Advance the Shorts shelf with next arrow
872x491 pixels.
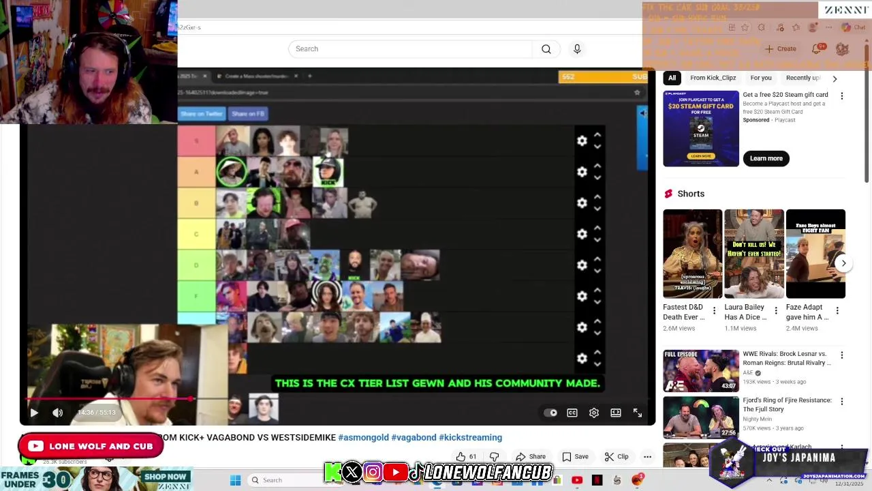843,263
